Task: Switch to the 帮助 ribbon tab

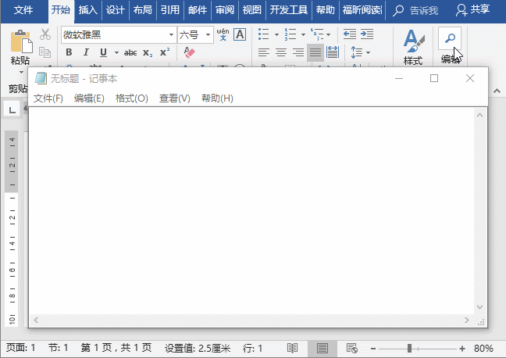Action: (x=326, y=10)
